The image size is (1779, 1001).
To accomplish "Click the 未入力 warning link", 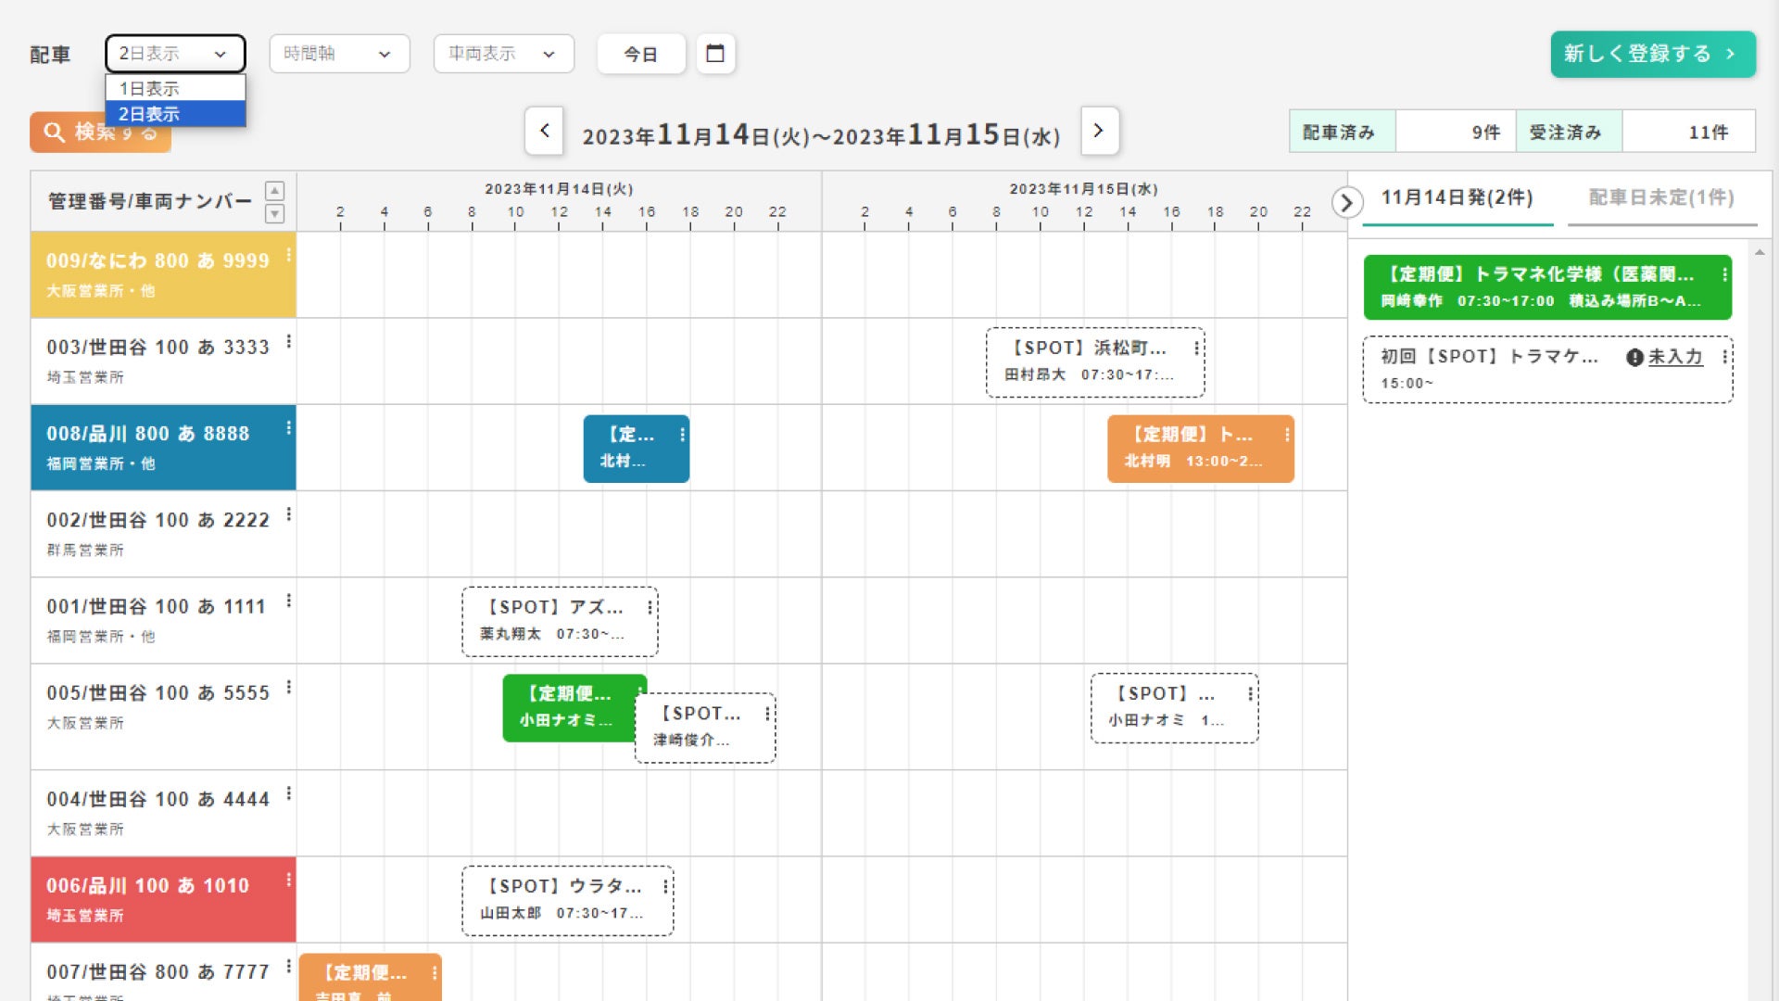I will [1674, 357].
